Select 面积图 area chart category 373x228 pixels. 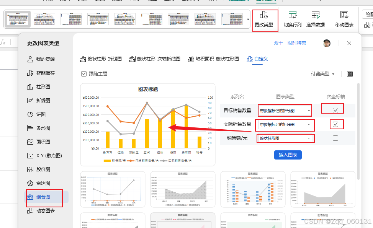coord(39,142)
